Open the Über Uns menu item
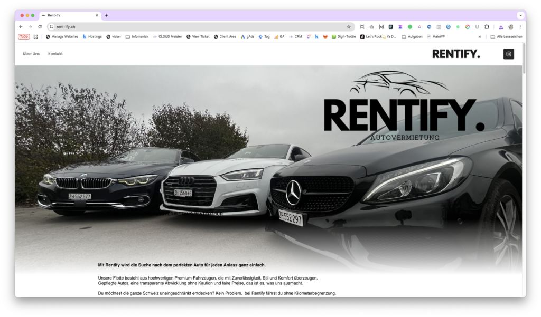Image resolution: width=541 pixels, height=317 pixels. [x=31, y=54]
